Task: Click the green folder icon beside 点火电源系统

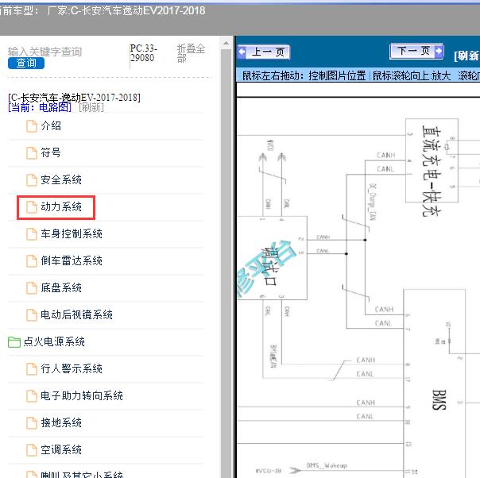Action: (x=14, y=342)
